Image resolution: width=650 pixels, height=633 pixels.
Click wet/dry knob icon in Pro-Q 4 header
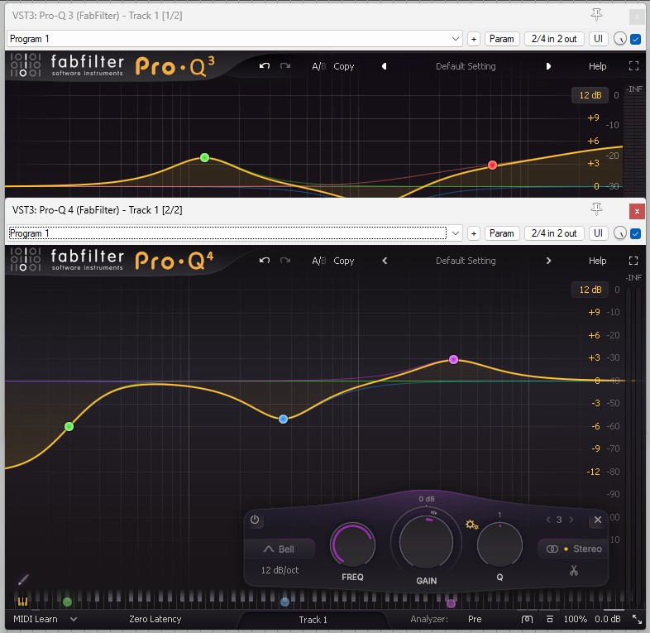coord(619,233)
